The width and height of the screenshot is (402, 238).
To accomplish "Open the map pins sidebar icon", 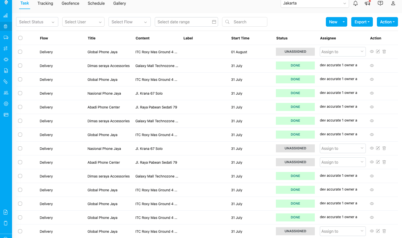I will 6,82.
